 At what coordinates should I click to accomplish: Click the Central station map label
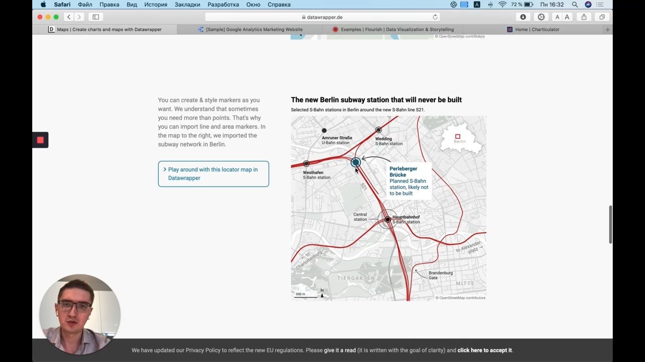point(360,217)
